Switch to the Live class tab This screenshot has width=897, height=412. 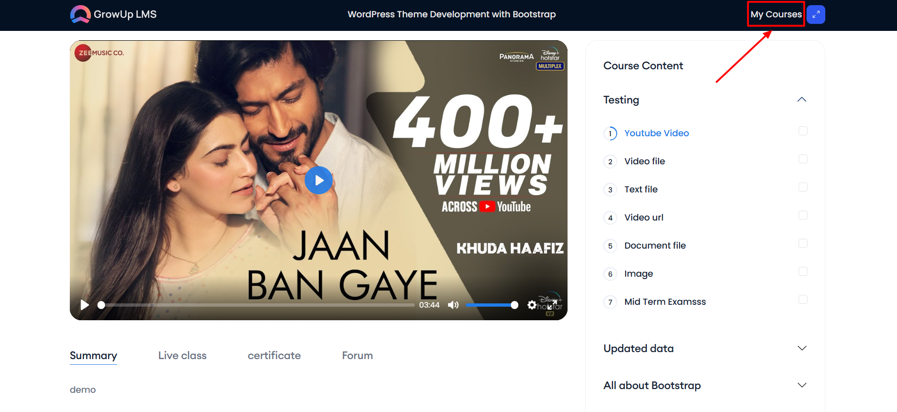(182, 355)
